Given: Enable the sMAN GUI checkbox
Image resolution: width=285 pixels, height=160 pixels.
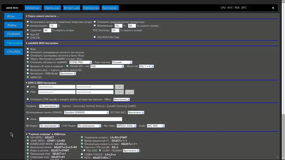Looking at the screenshot, I should tap(28, 77).
